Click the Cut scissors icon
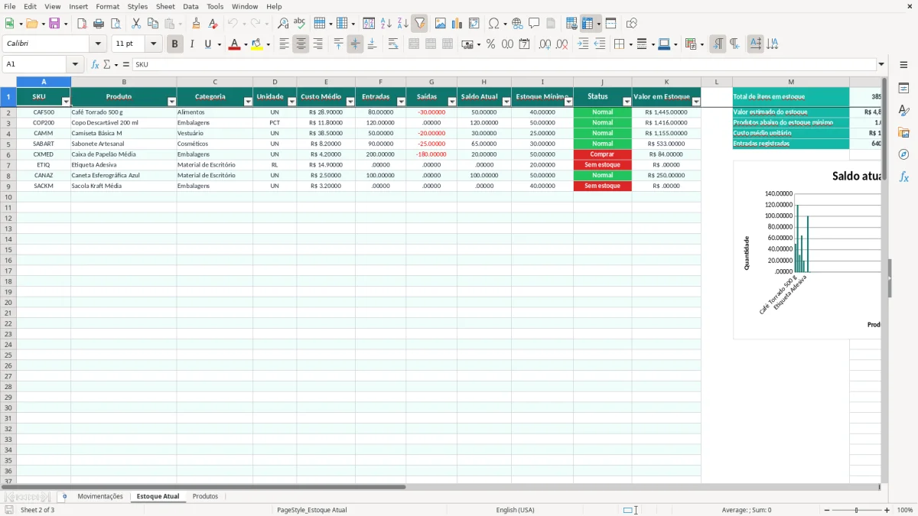The width and height of the screenshot is (918, 516). click(136, 24)
